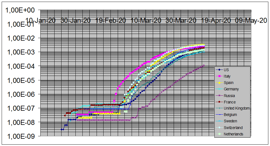
Task: Click the 1,00E-06 y-axis label
Action: tap(20, 94)
